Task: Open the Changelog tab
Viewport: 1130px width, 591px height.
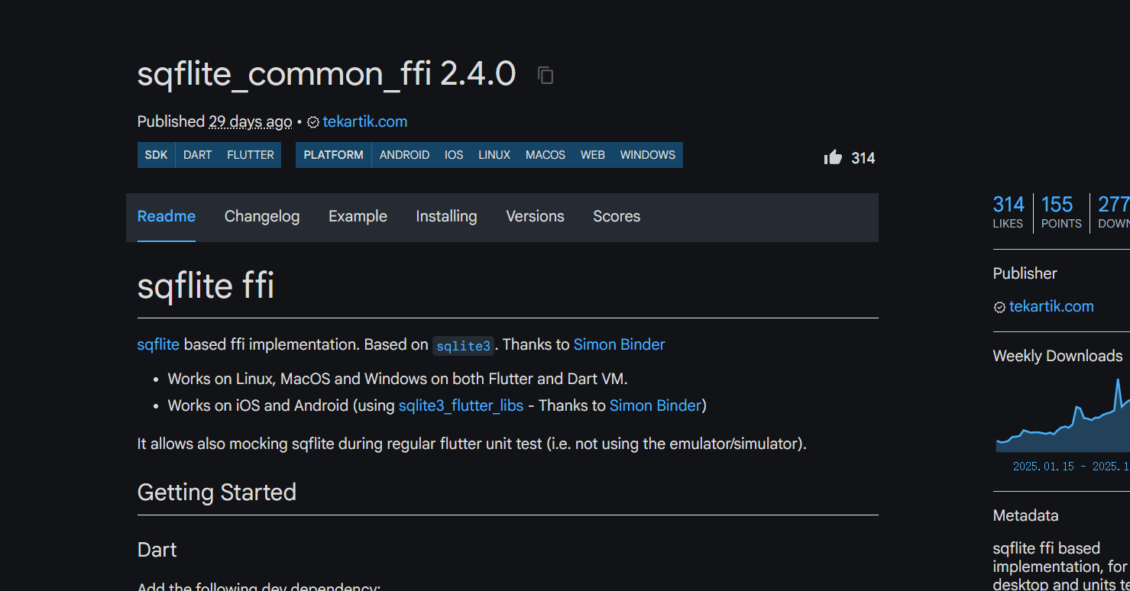Action: (262, 217)
